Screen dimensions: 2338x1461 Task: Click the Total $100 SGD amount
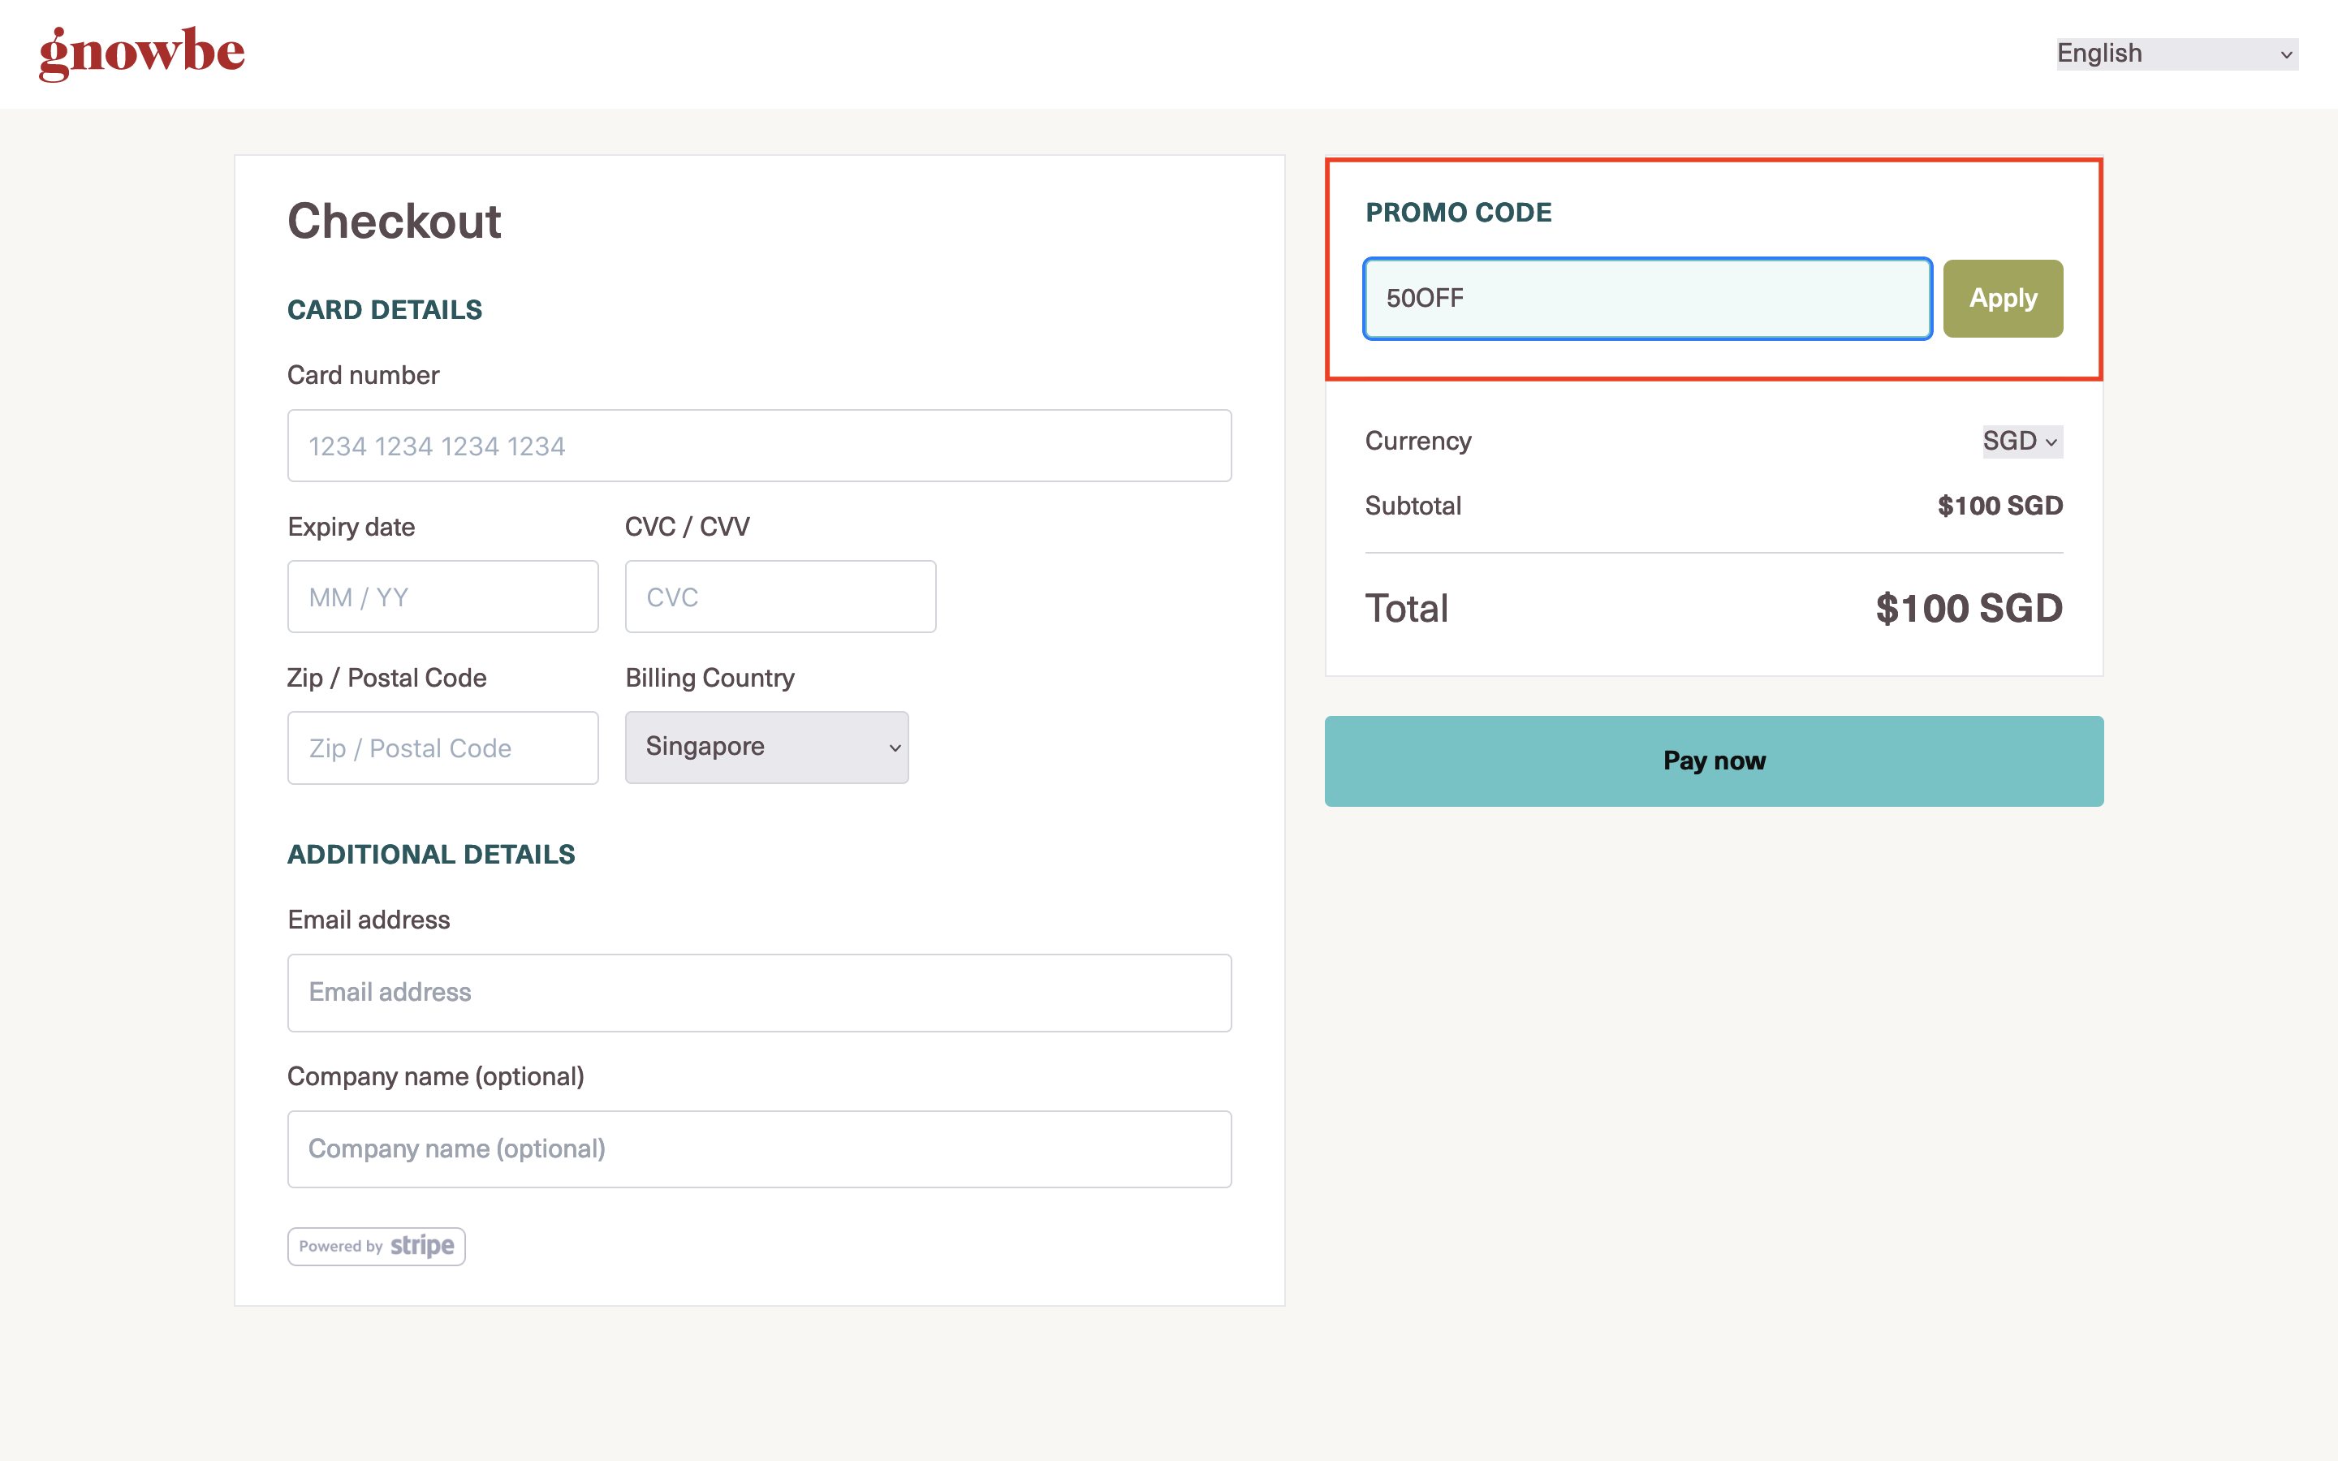pyautogui.click(x=1969, y=609)
